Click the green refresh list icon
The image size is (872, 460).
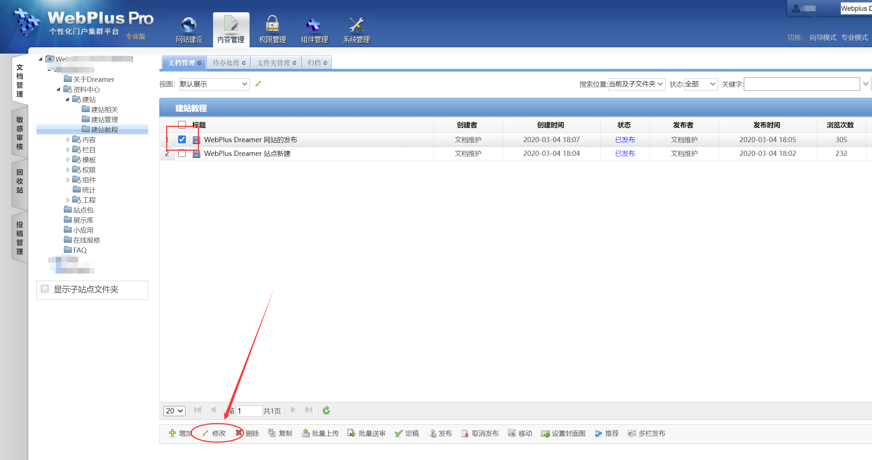tap(326, 410)
